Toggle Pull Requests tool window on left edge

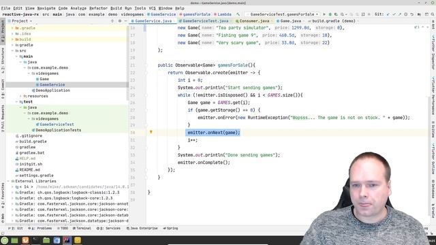coord(3,118)
